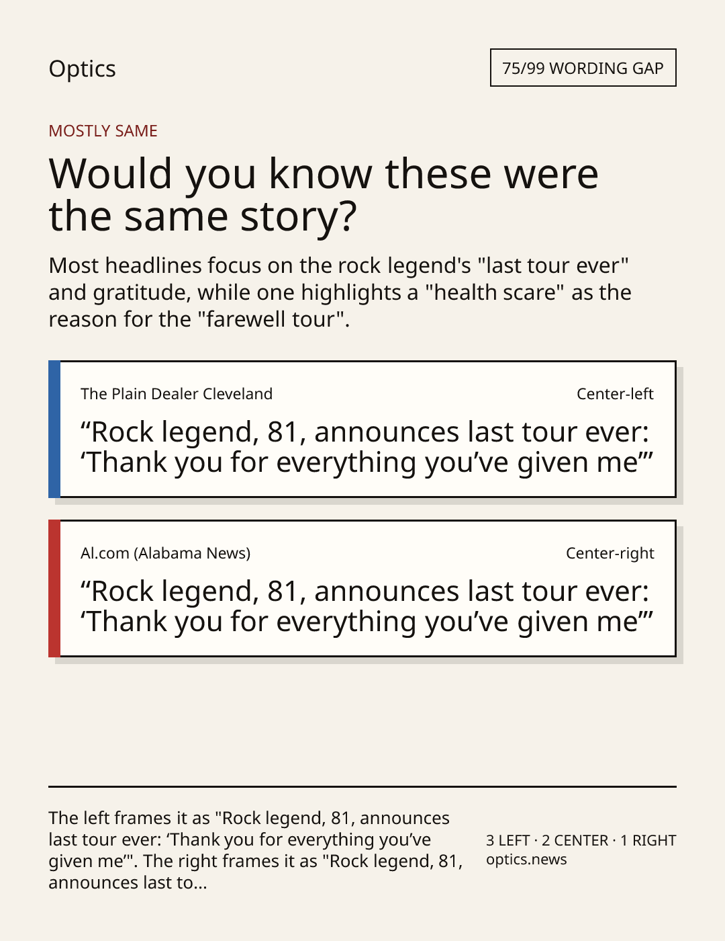Open Al.com (Alabama News) source name
Screen dimensions: 725x941
165,553
